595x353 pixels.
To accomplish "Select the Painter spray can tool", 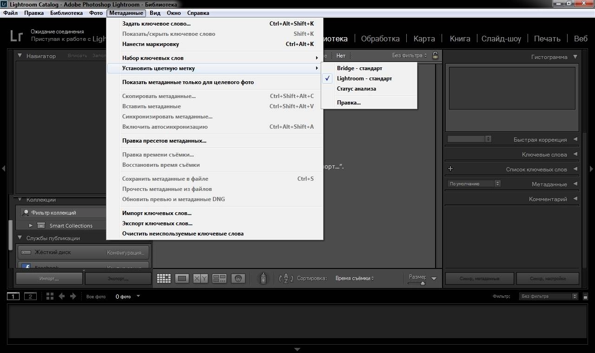I will 263,278.
